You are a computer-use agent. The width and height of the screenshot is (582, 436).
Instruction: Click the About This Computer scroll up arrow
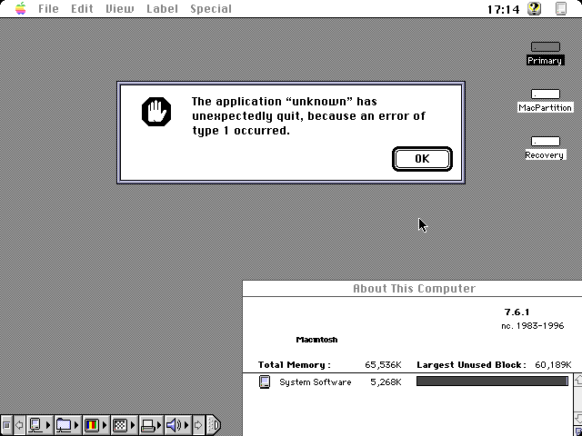578,380
